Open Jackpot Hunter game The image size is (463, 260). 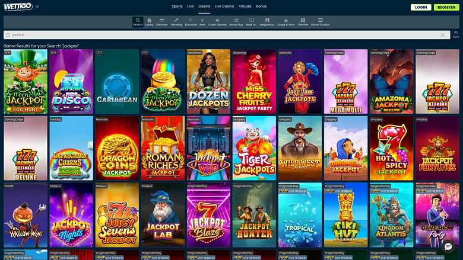[254, 215]
